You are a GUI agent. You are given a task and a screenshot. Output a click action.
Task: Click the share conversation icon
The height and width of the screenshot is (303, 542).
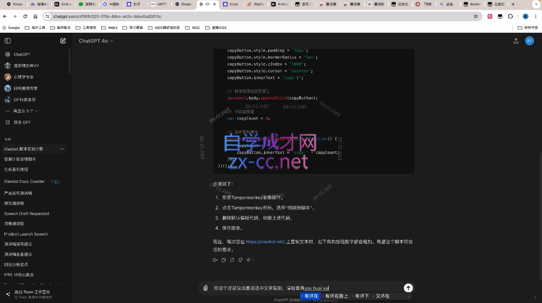516,41
